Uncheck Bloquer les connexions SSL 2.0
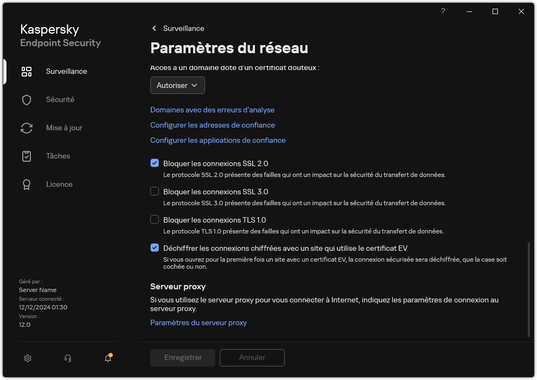The image size is (537, 380). click(155, 163)
